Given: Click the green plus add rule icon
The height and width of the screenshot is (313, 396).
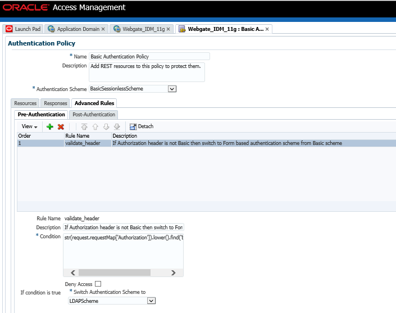Looking at the screenshot, I should point(50,126).
